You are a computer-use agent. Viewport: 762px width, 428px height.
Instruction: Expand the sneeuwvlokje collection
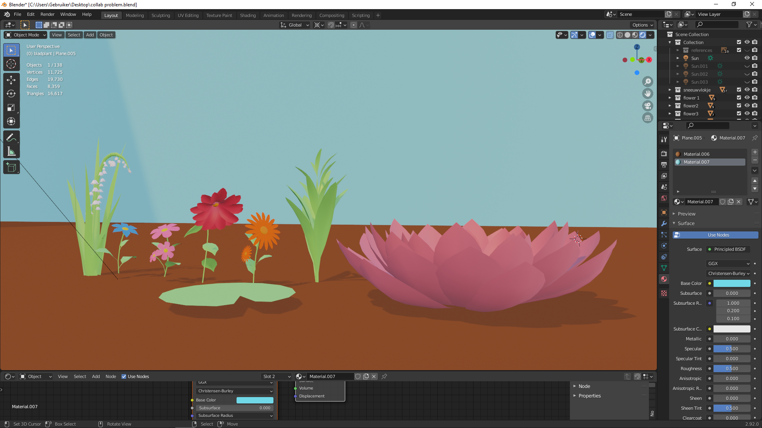pos(670,90)
